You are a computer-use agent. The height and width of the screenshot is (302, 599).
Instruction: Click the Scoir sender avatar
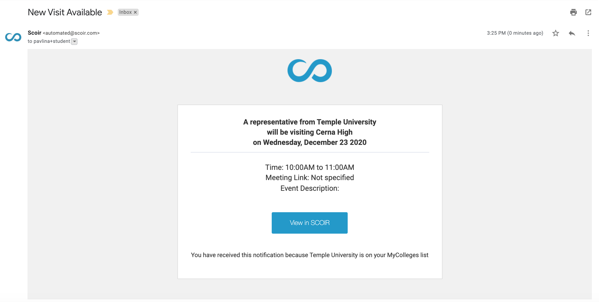click(x=13, y=37)
